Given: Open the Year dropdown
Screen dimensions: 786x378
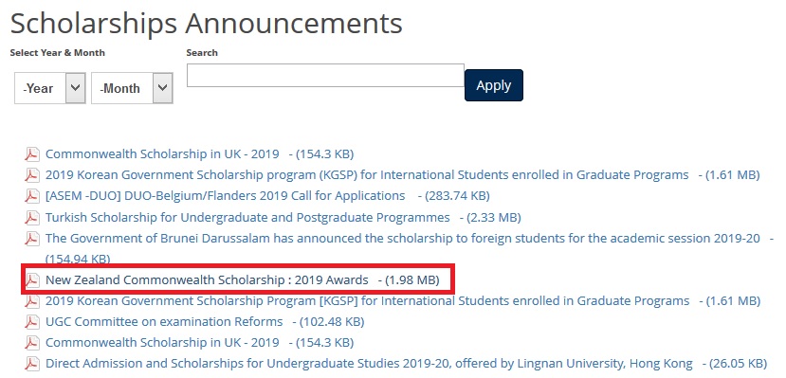Looking at the screenshot, I should pos(50,88).
